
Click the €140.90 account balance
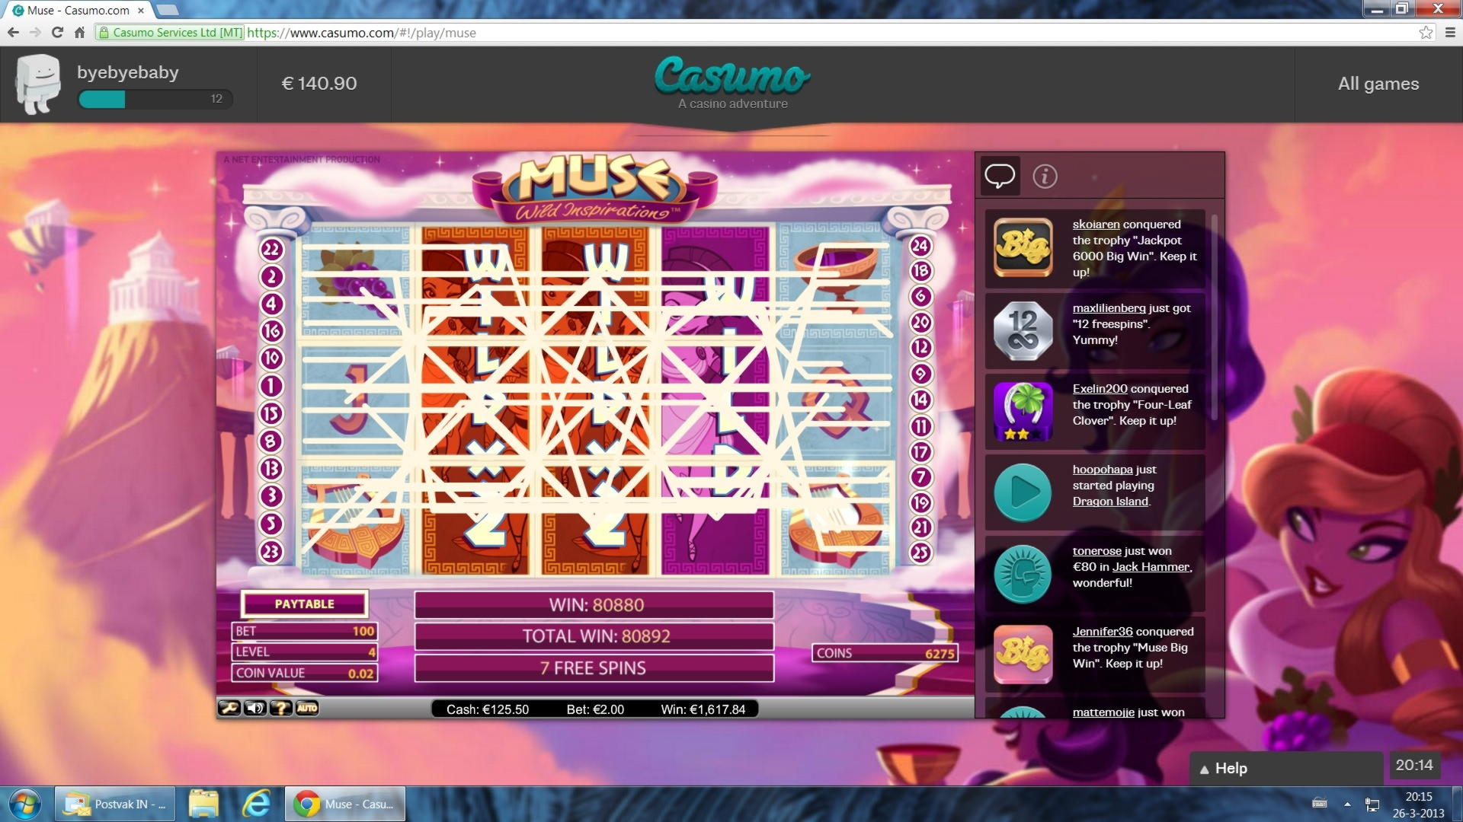pos(319,84)
